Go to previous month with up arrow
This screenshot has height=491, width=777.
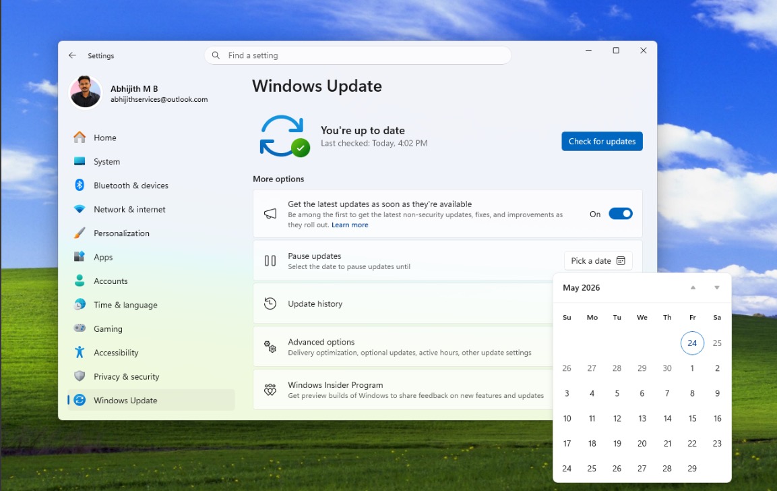click(x=693, y=288)
